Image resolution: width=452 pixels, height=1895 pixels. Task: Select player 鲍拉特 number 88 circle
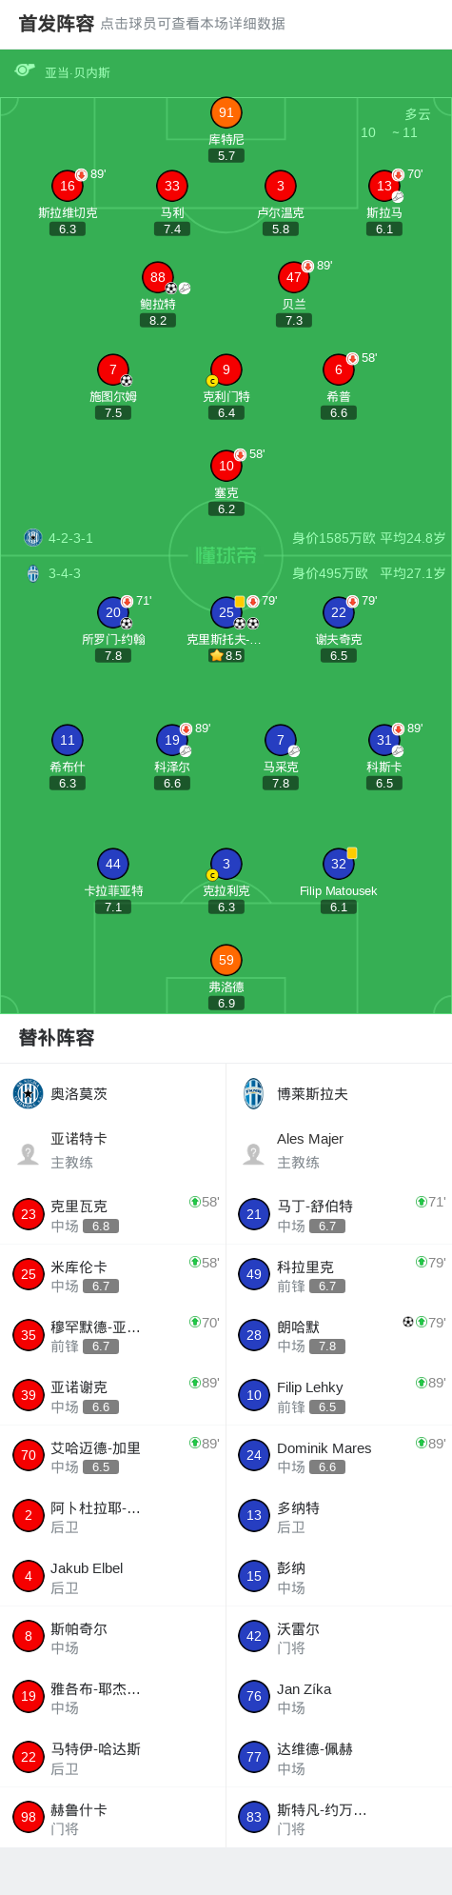pyautogui.click(x=158, y=277)
